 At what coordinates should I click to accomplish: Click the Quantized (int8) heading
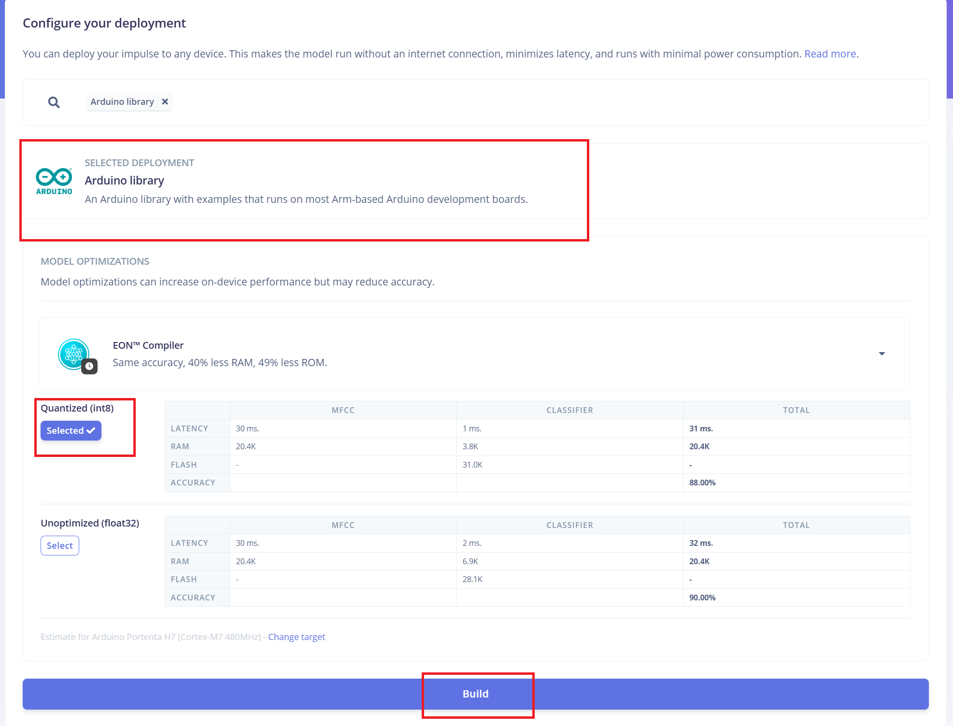(x=77, y=408)
